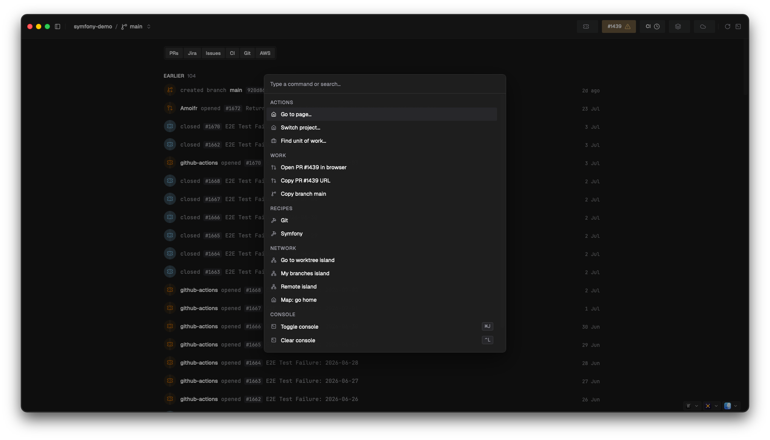Switch to the Issues filter tab
Screen dimensions: 770x440
tap(213, 53)
